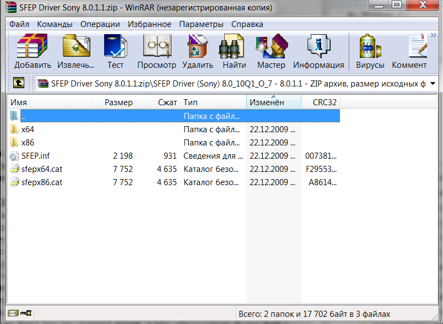Open the Параметры menu
The image size is (443, 324).
(x=201, y=24)
